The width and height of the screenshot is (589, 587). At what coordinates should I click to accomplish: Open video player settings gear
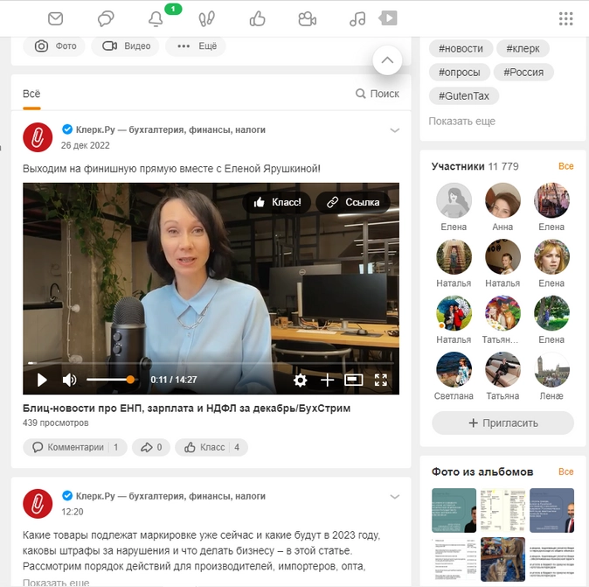pos(300,380)
